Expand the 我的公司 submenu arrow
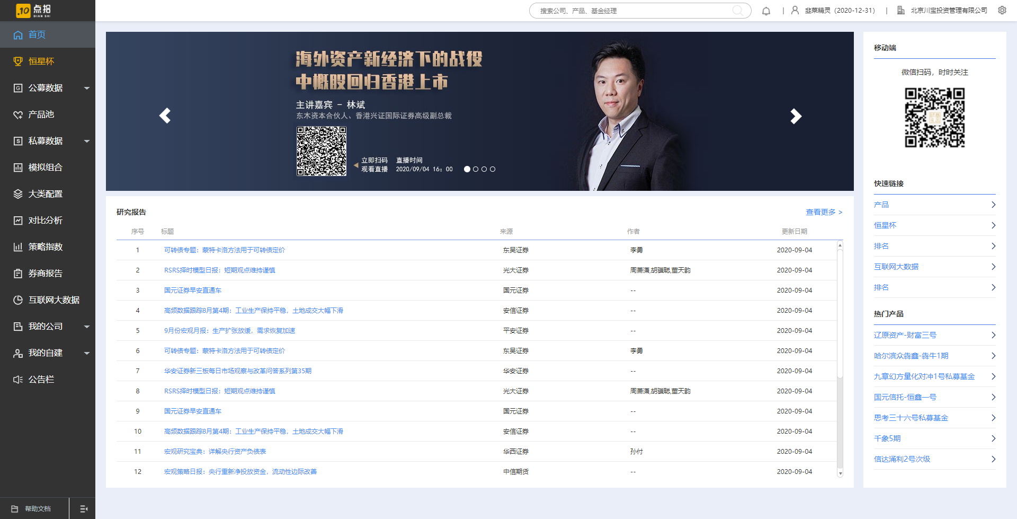This screenshot has height=519, width=1017. [87, 327]
